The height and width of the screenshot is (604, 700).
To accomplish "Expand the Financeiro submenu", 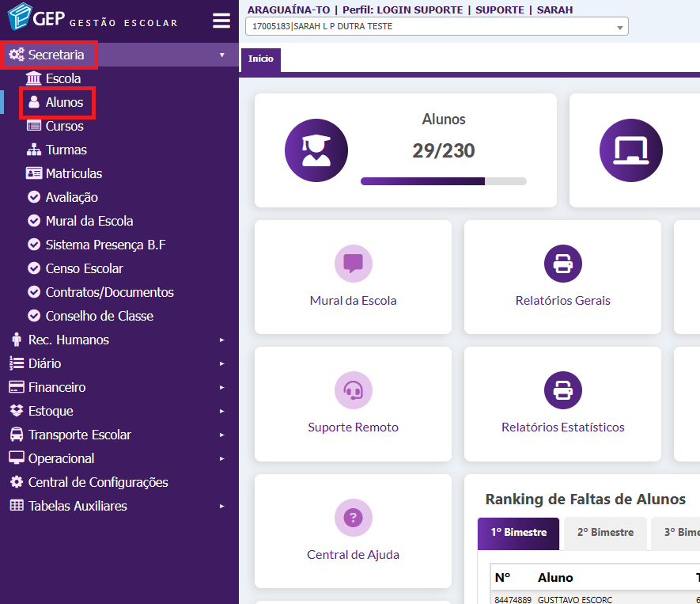I will (x=57, y=387).
